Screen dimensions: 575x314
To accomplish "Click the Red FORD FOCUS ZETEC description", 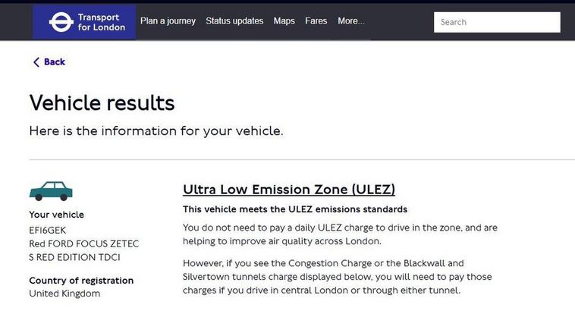I will [x=84, y=250].
